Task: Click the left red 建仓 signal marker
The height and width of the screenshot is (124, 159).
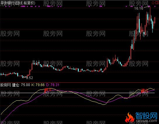Action: pyautogui.click(x=48, y=90)
